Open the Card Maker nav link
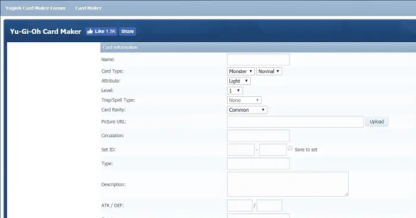416x218 pixels. pos(89,8)
